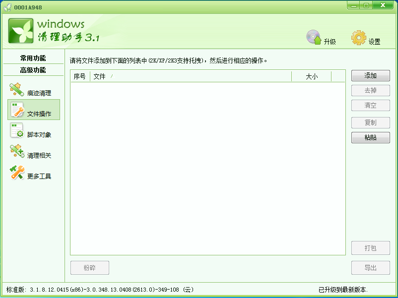Image resolution: width=398 pixels, height=298 pixels.
Task: Open 设置 (settings) via gear icon
Action: (x=358, y=37)
